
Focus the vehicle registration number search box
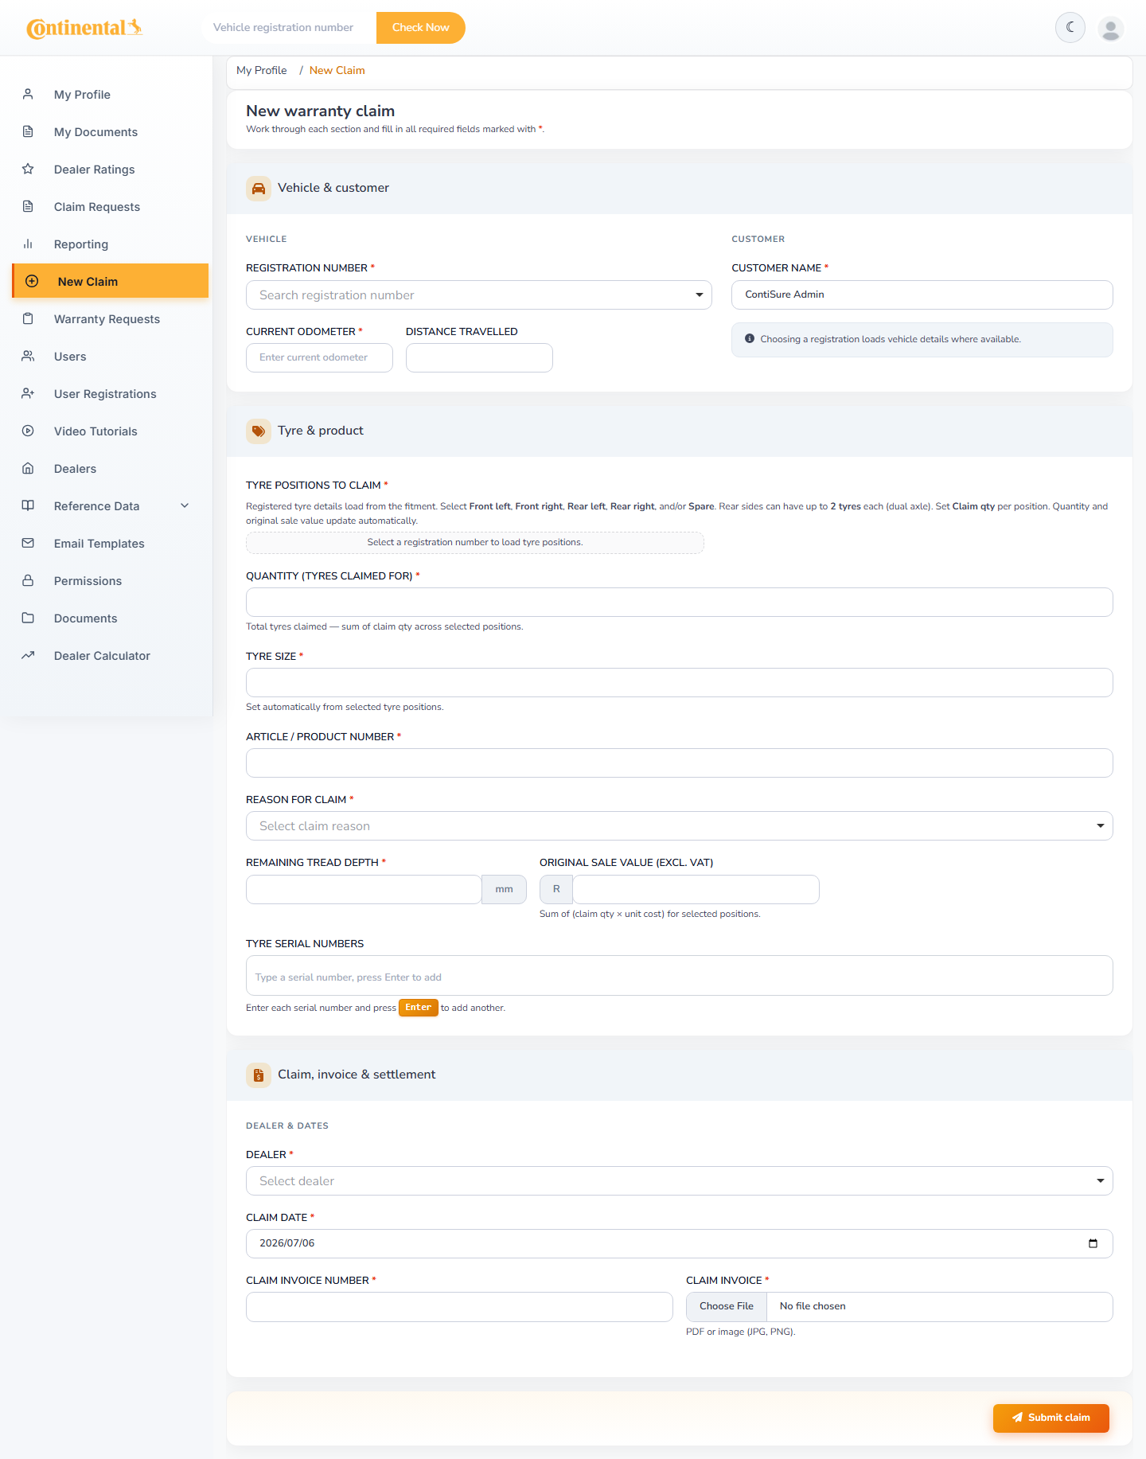coord(289,27)
